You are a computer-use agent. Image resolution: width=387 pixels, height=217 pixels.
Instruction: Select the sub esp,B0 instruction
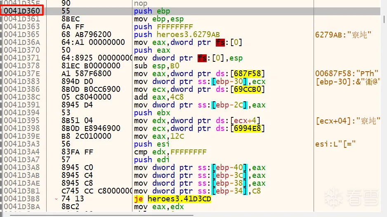[x=157, y=66]
